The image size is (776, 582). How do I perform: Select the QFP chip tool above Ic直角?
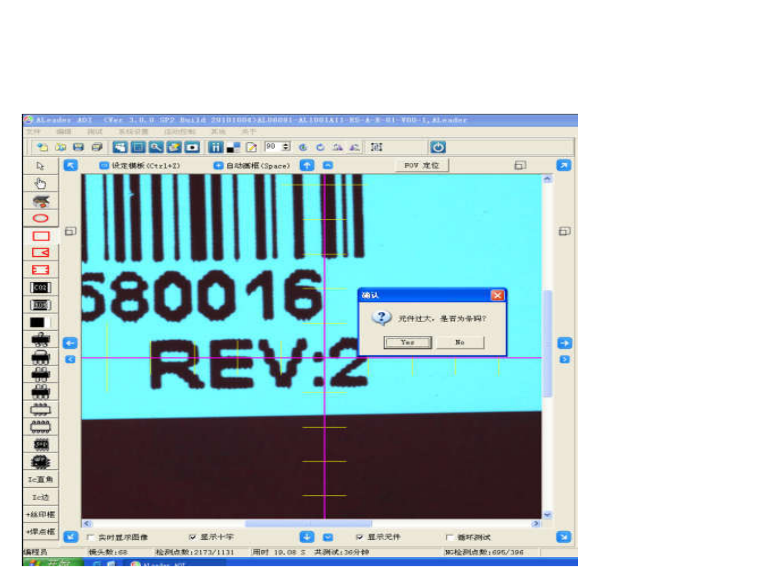[x=41, y=462]
